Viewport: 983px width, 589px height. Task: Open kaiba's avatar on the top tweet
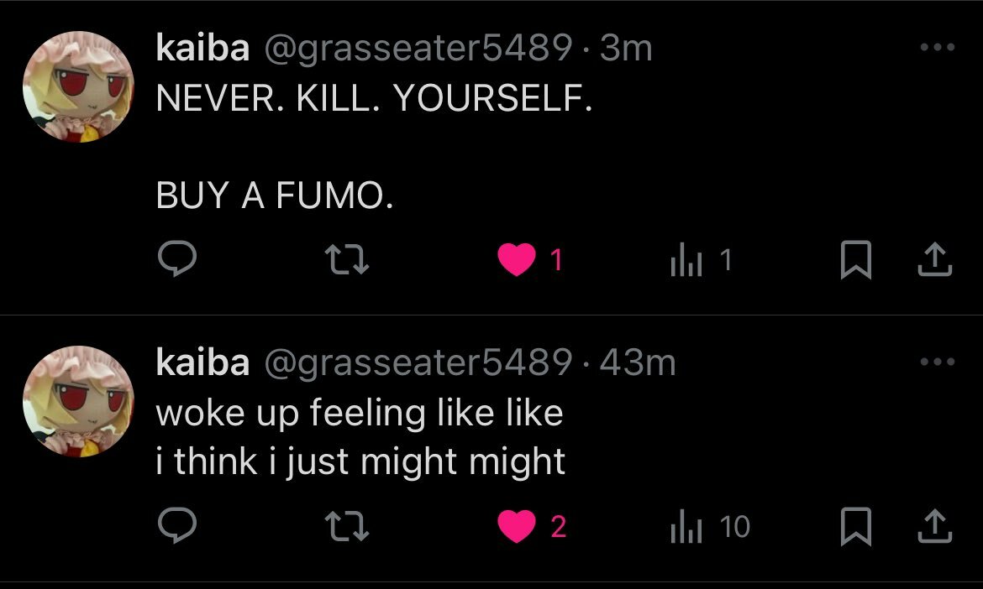pos(78,86)
